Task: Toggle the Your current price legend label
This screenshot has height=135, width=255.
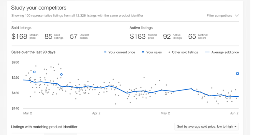Action: point(122,52)
